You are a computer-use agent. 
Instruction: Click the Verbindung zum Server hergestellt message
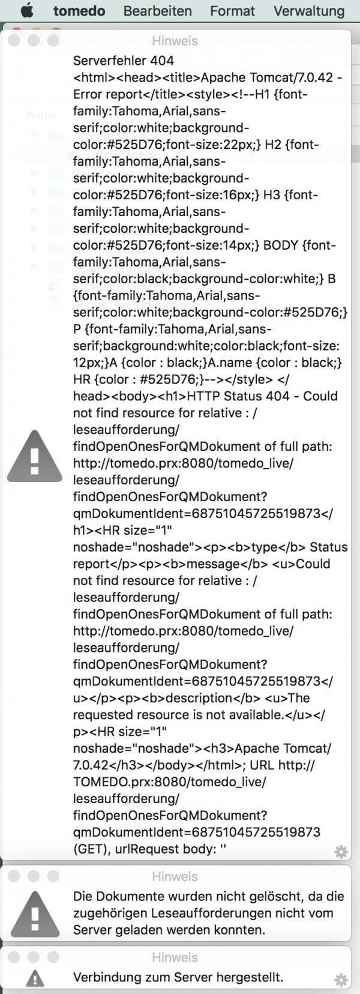click(178, 977)
